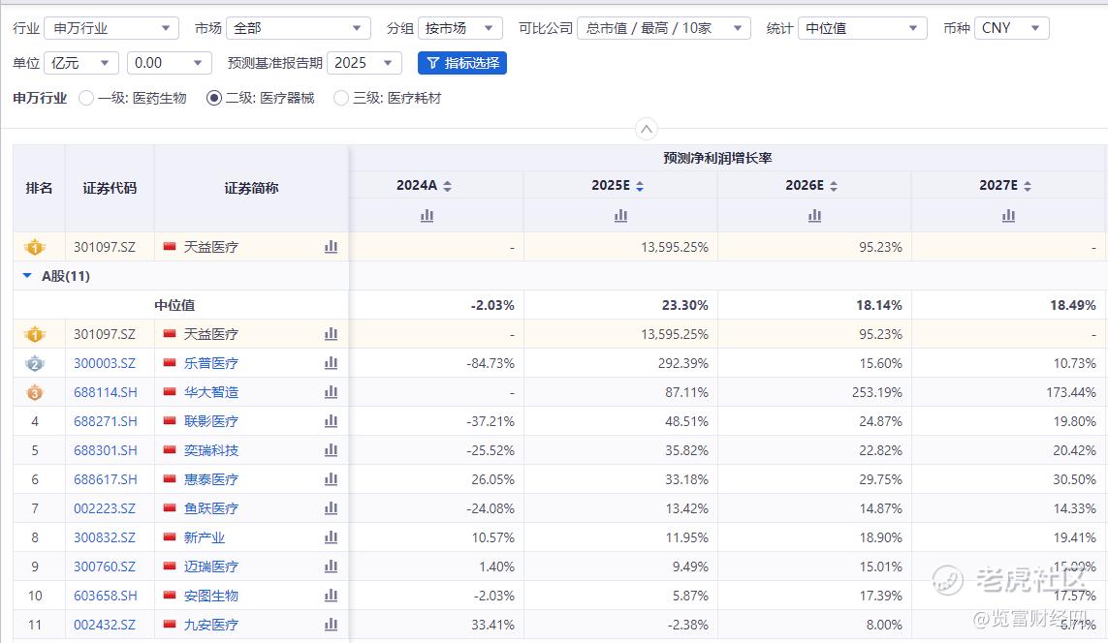Image resolution: width=1108 pixels, height=643 pixels.
Task: Click bar chart icon beside 迈瑞医疗
Action: pyautogui.click(x=331, y=566)
